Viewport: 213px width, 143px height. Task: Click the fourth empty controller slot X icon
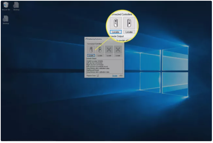118,49
